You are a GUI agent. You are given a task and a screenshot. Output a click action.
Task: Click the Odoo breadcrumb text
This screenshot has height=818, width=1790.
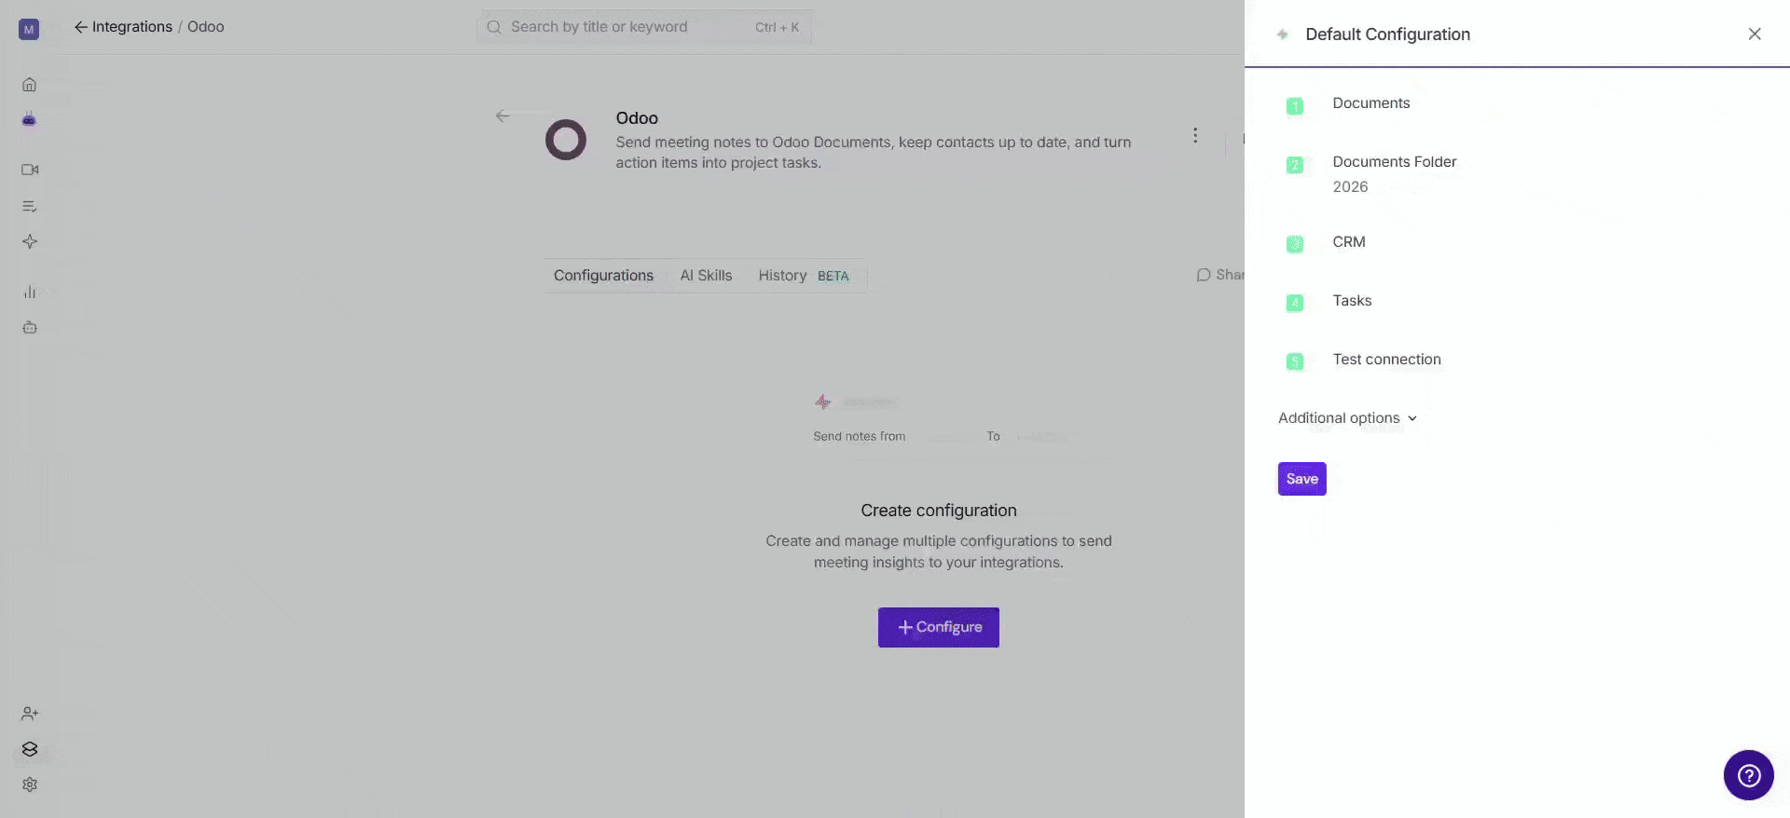pos(206,27)
